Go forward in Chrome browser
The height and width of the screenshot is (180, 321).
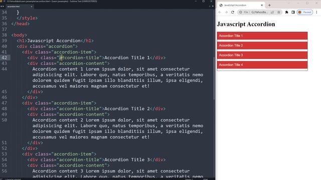tap(226, 12)
